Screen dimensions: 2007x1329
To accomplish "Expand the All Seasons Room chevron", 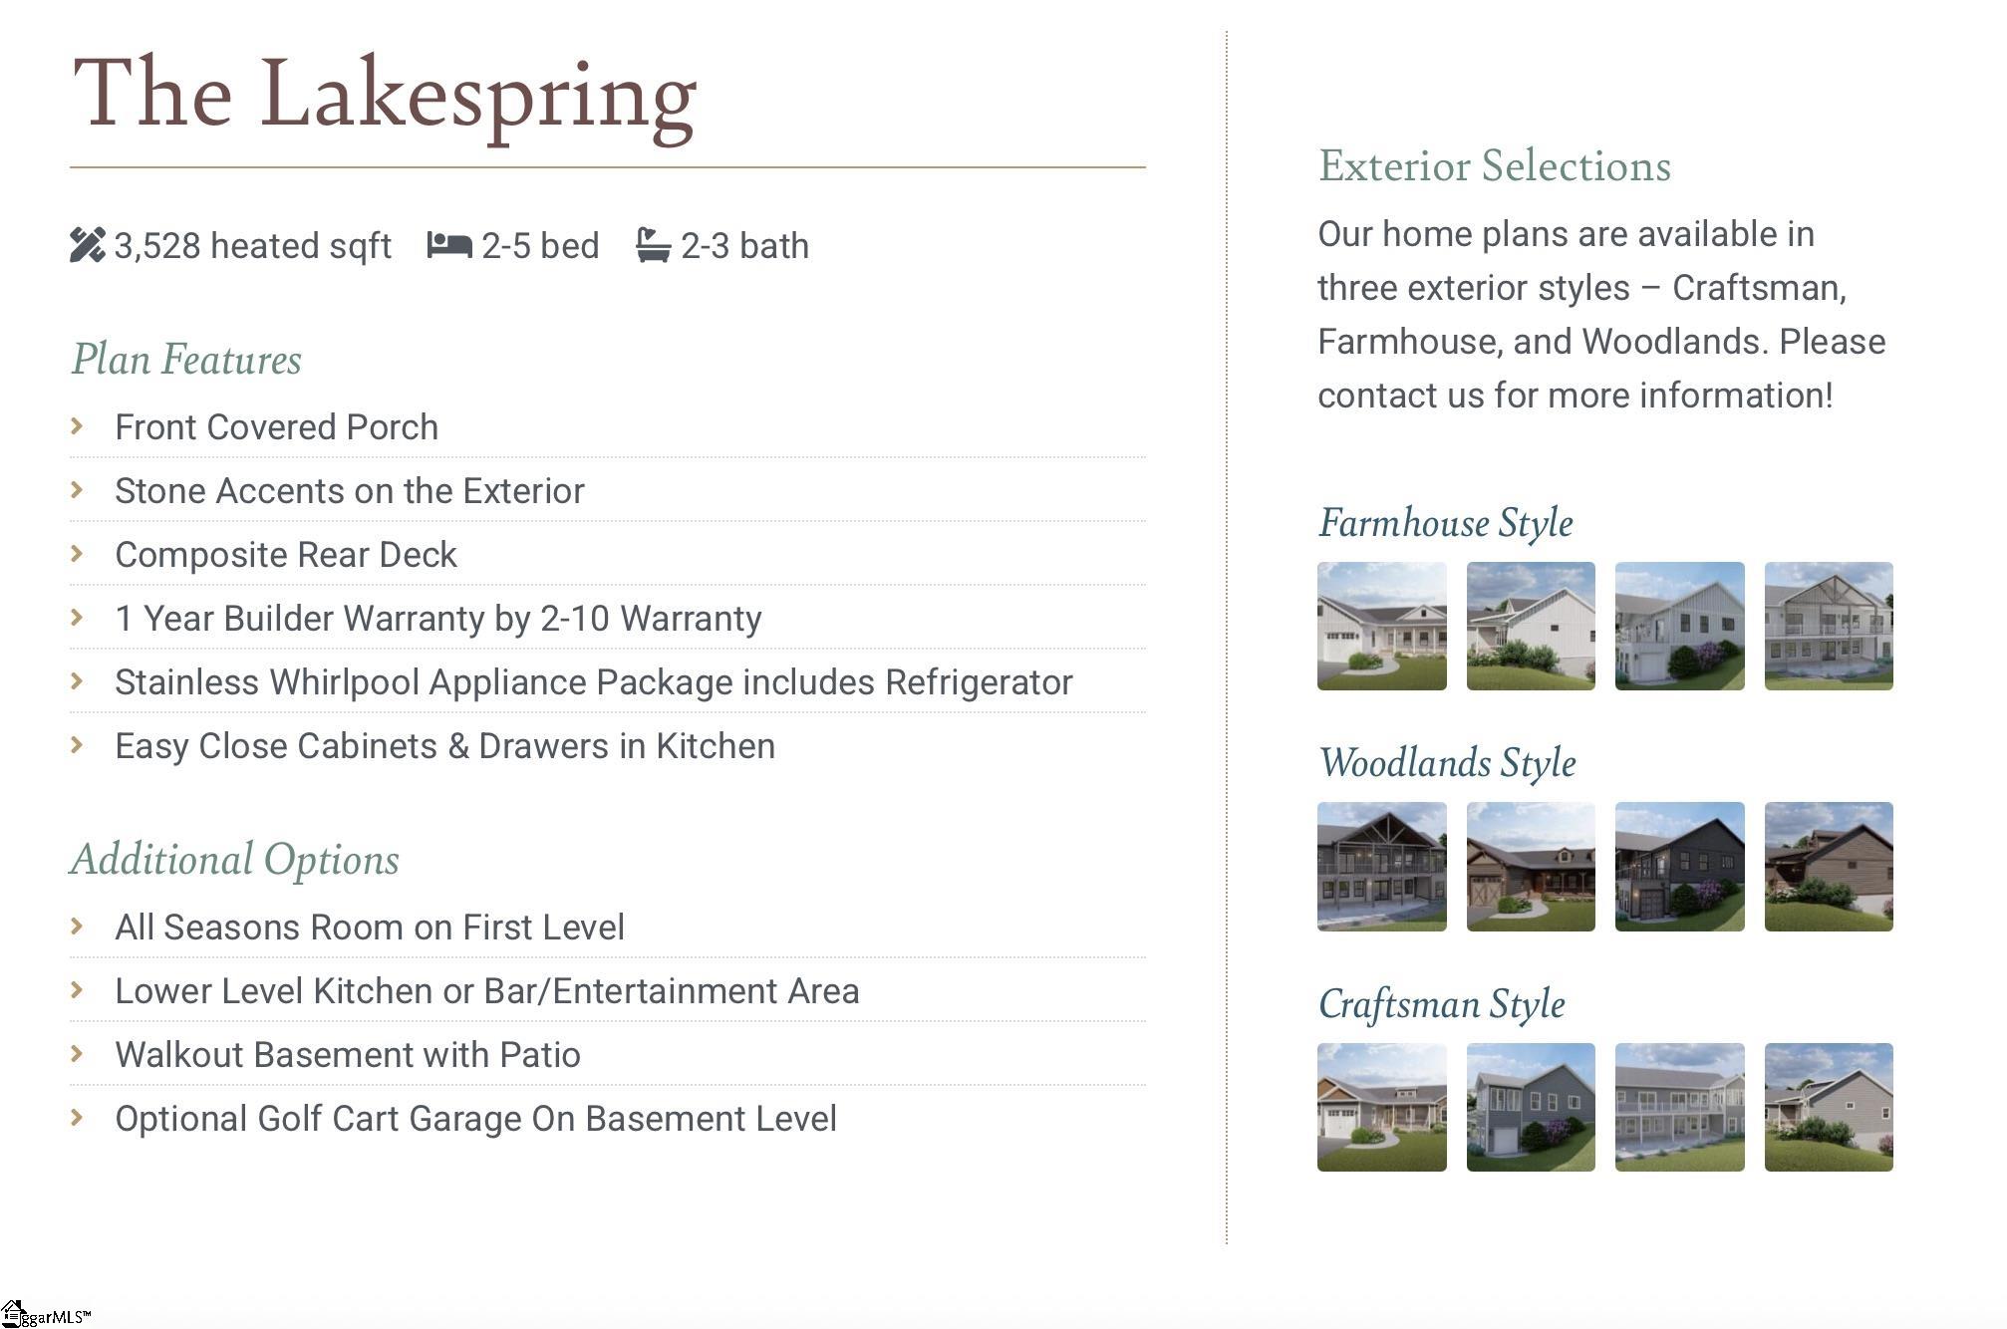I will [77, 927].
